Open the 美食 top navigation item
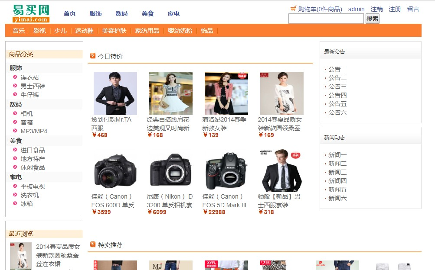Image resolution: width=435 pixels, height=270 pixels. (x=147, y=13)
